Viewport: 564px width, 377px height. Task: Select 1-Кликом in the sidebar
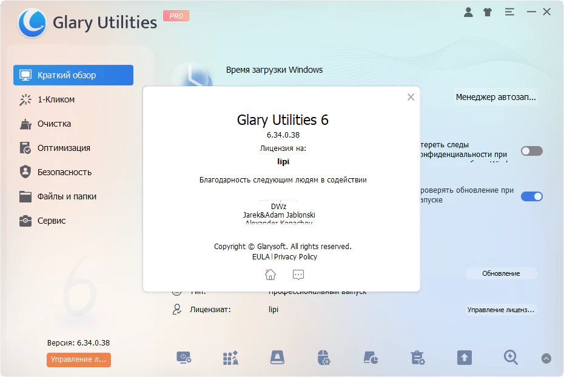56,99
